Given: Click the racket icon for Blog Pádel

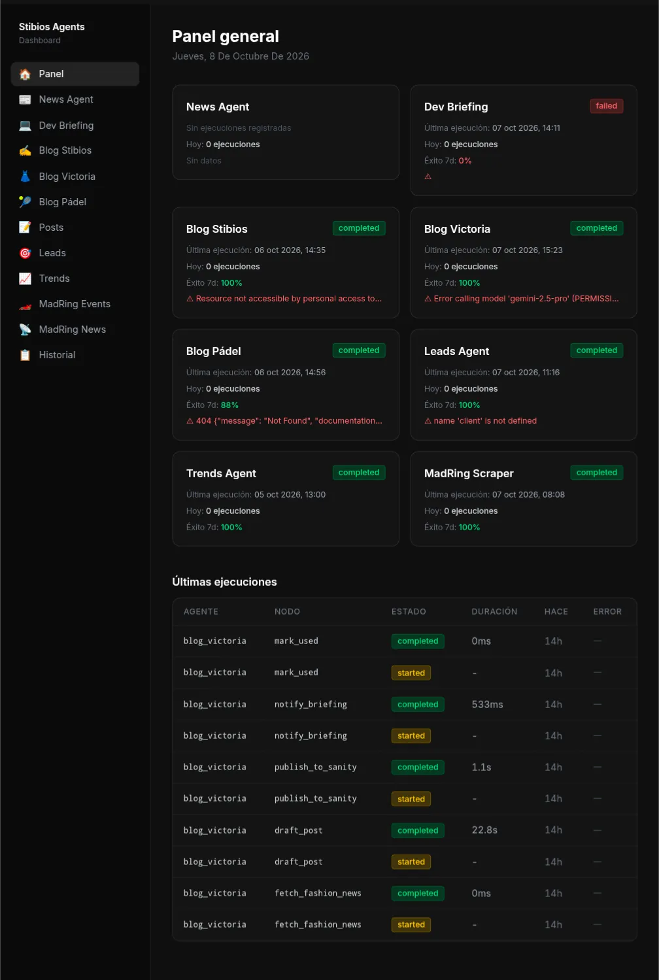Looking at the screenshot, I should point(25,202).
